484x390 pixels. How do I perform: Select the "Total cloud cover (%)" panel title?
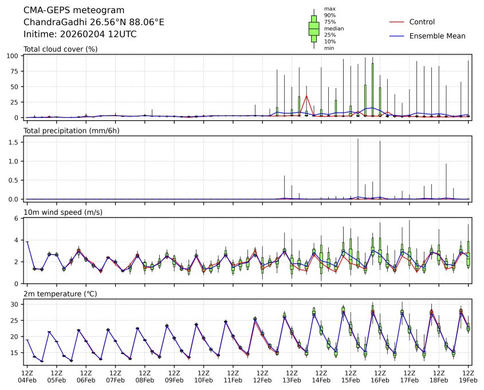[60, 49]
